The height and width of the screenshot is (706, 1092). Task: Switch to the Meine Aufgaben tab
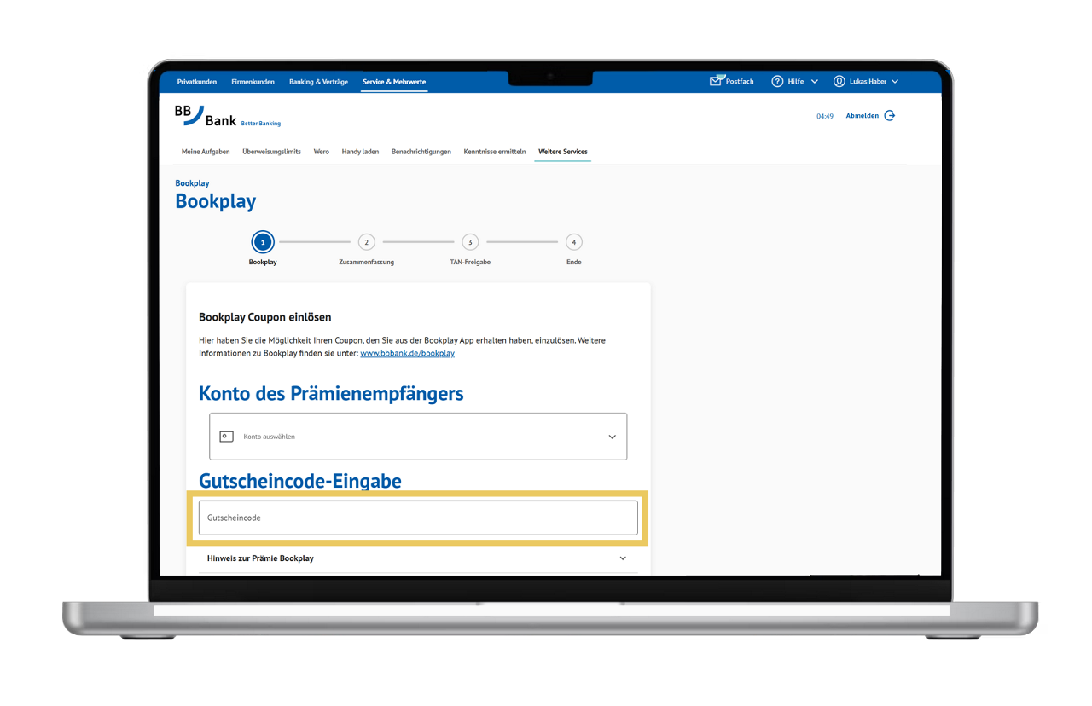(x=206, y=152)
